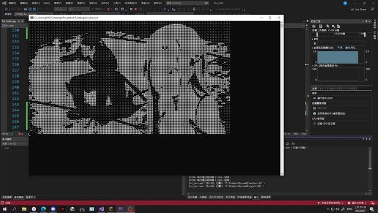Viewport: 378px width, 213px height.
Task: Show hidden system tray icons
Action: coord(328,209)
